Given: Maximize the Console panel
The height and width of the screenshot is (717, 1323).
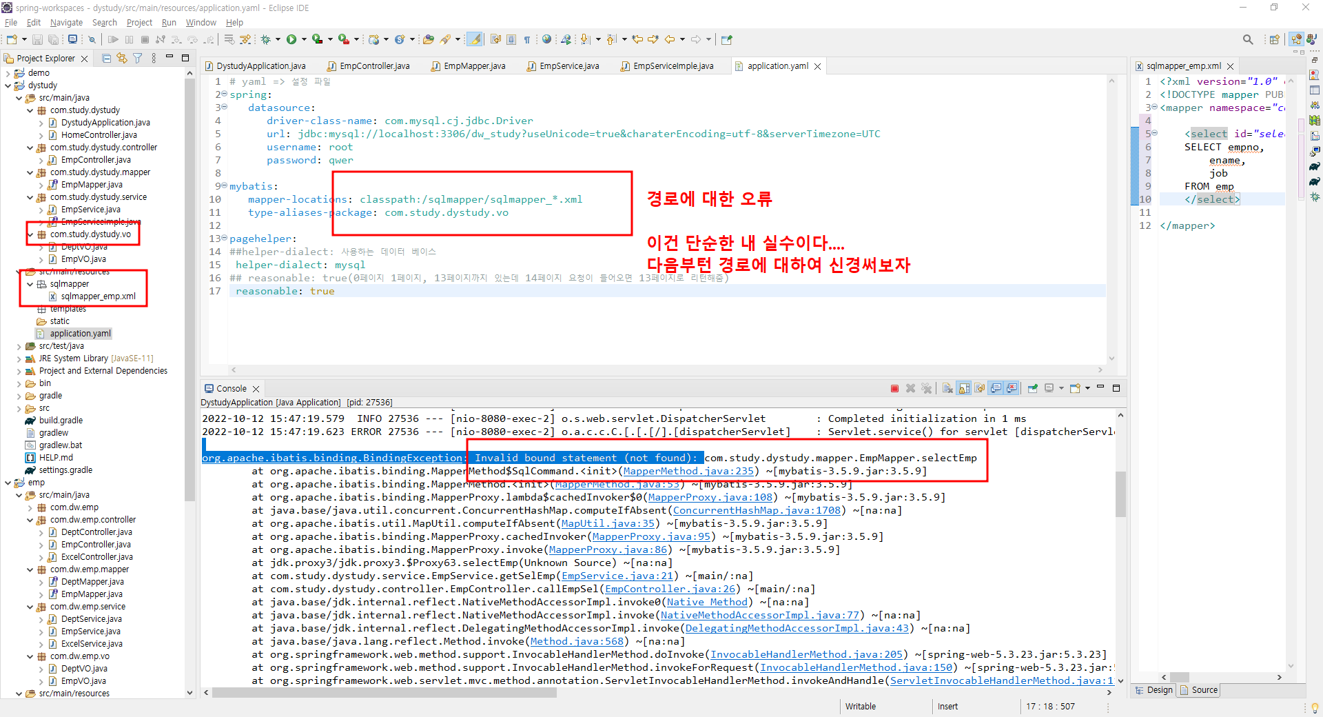Looking at the screenshot, I should pyautogui.click(x=1116, y=388).
